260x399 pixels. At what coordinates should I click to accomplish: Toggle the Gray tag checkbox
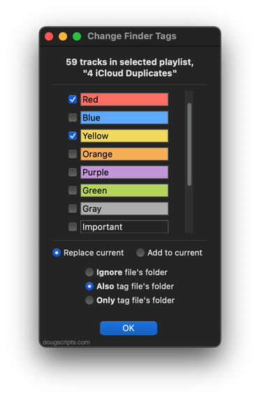[73, 209]
